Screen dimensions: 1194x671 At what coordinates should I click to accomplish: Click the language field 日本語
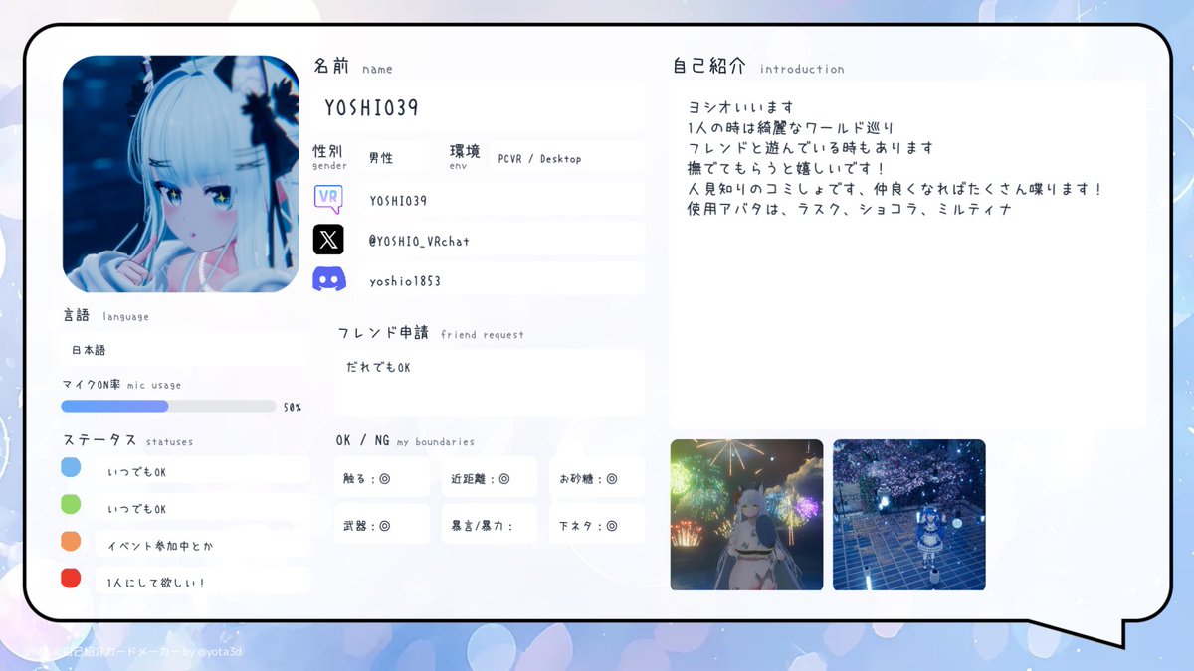point(185,351)
